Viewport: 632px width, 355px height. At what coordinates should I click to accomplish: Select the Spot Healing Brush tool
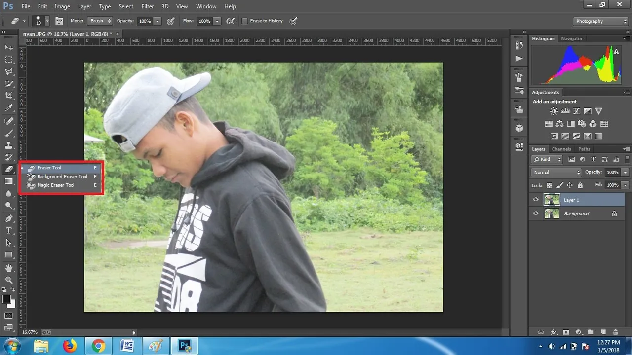tap(9, 121)
